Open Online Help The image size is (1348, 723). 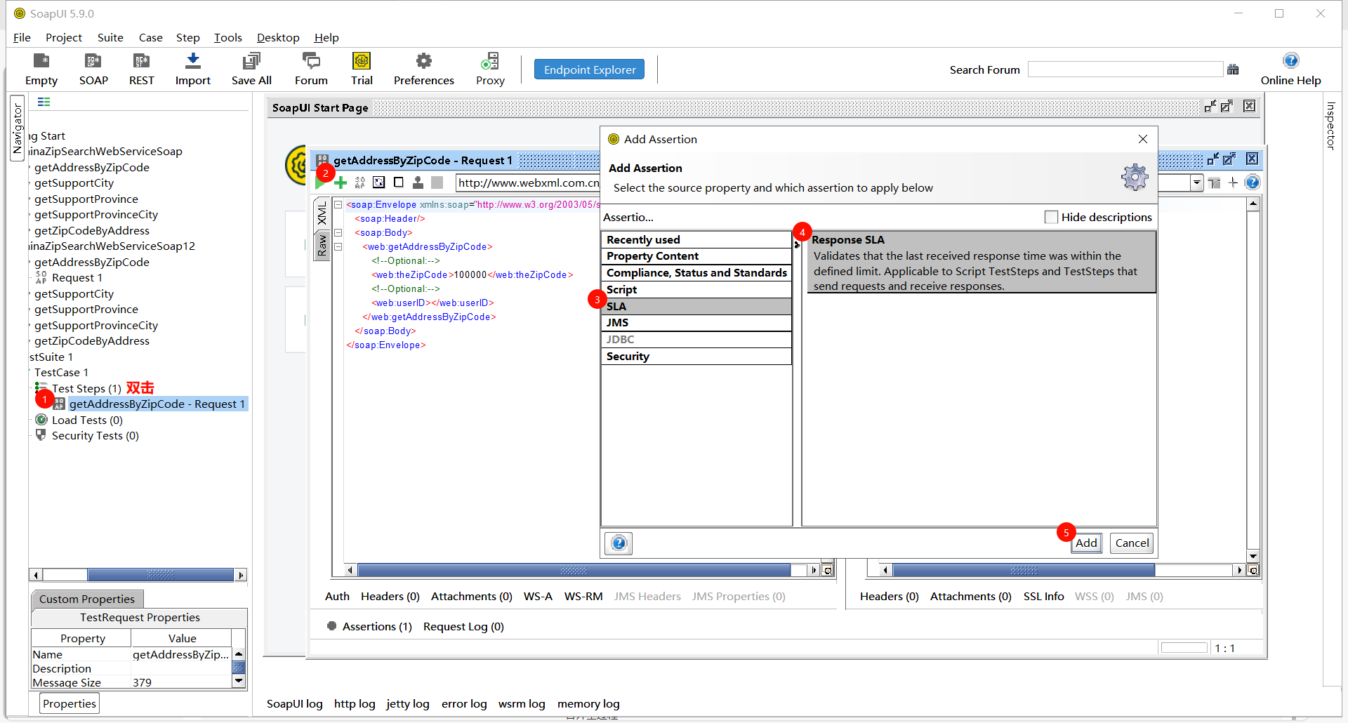pos(1290,69)
